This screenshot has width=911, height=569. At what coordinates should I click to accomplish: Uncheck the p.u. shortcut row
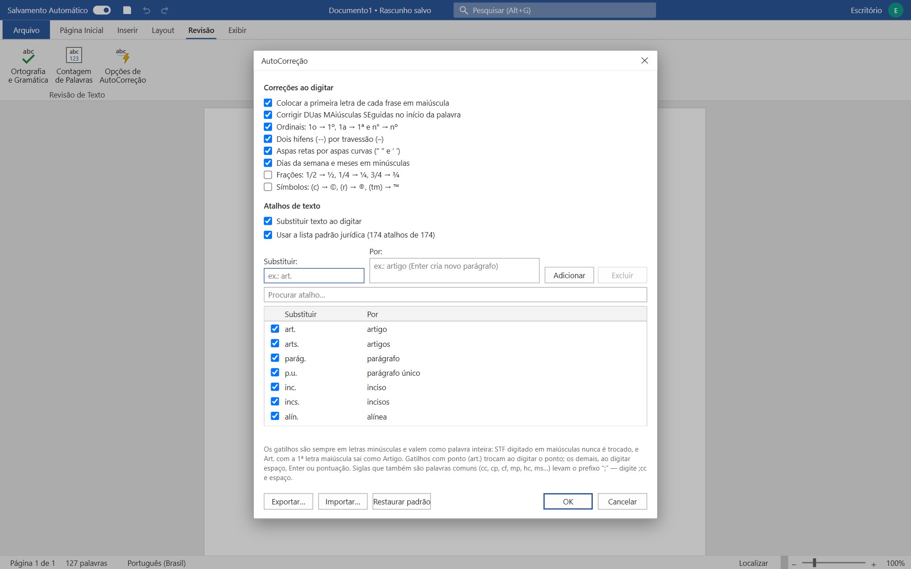click(275, 372)
